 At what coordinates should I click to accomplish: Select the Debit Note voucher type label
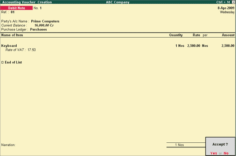click(x=16, y=8)
